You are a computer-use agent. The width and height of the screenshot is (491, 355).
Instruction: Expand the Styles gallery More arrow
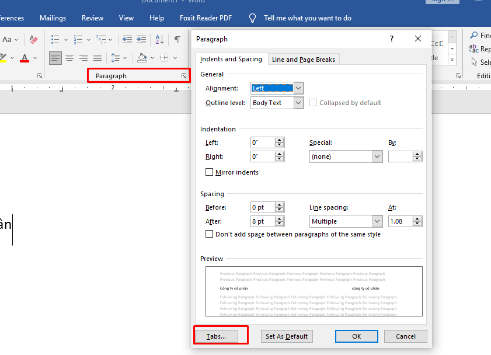pos(452,60)
